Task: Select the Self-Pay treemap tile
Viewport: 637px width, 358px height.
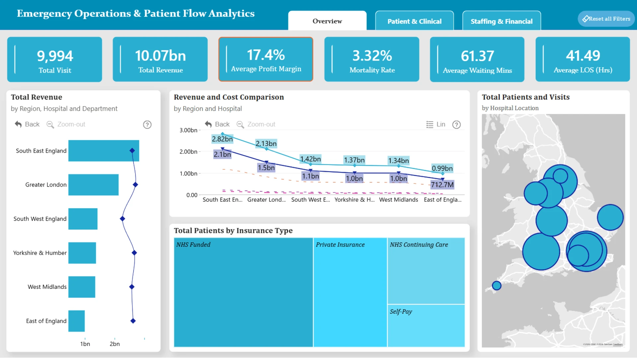Action: [x=426, y=326]
